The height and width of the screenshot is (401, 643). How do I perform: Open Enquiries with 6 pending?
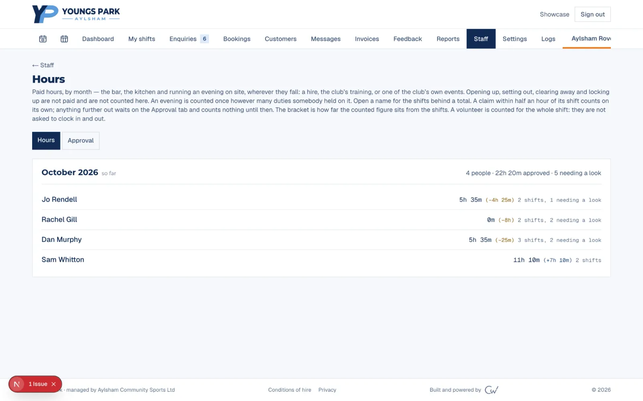[189, 39]
